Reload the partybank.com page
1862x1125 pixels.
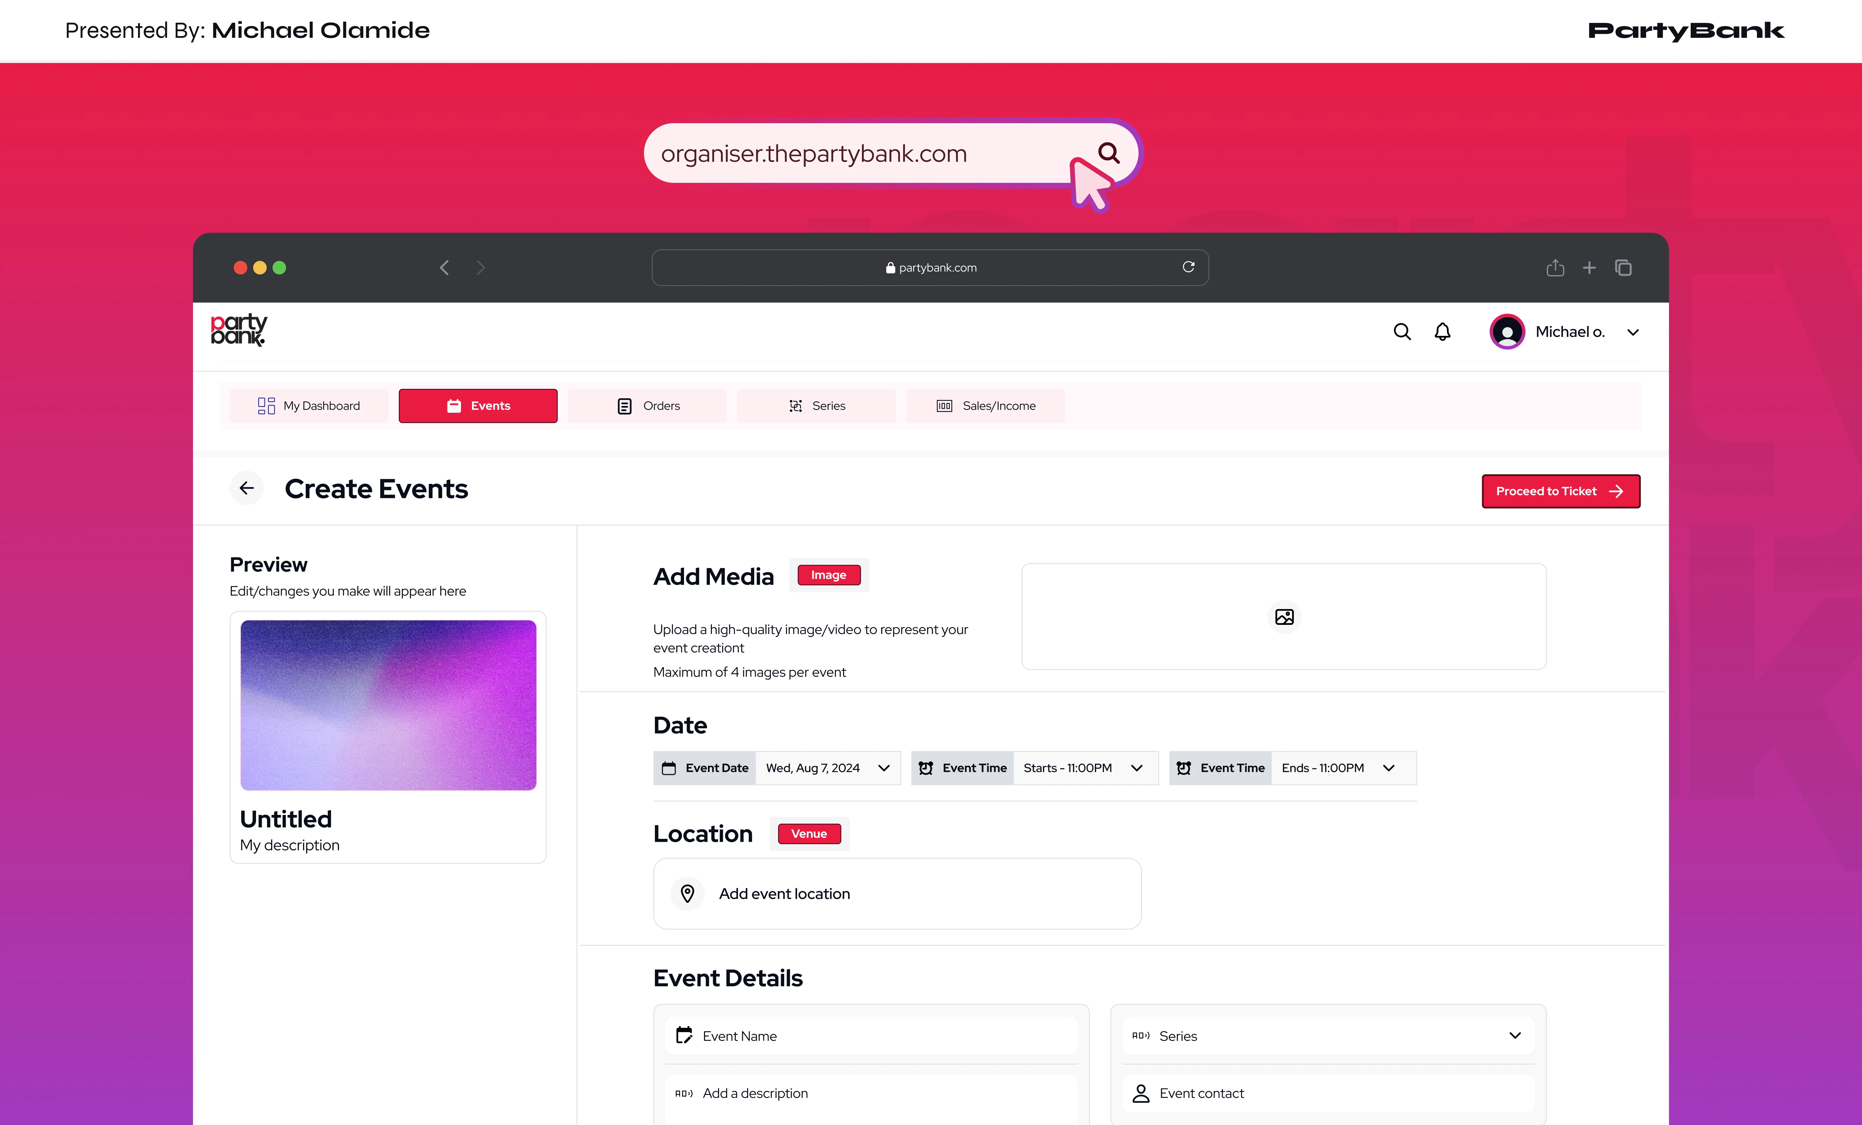click(1188, 267)
